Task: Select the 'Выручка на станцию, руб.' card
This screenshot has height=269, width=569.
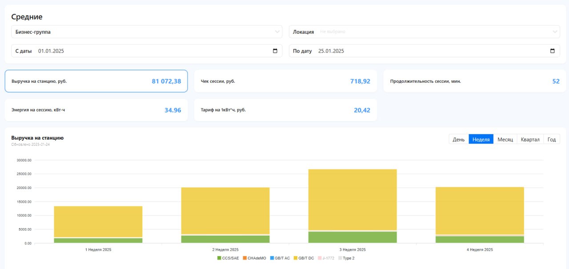Action: point(96,81)
